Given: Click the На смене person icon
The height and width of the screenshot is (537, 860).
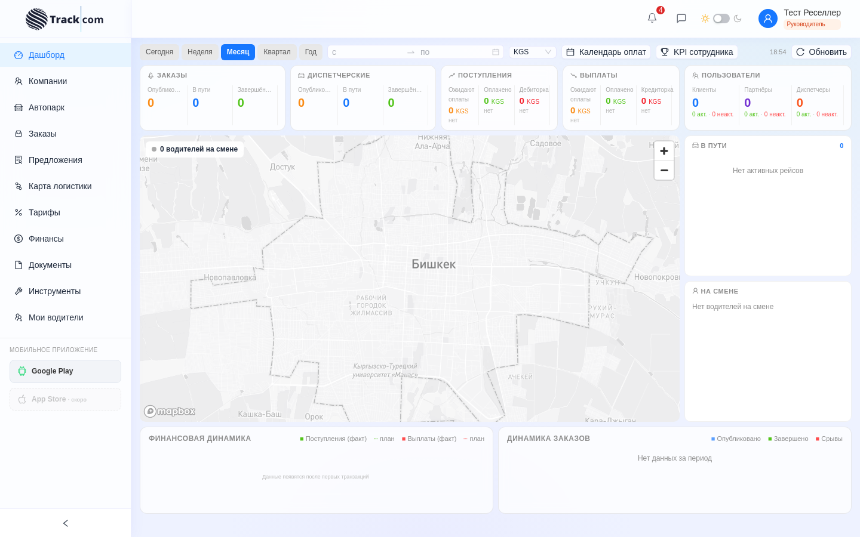Looking at the screenshot, I should (695, 291).
